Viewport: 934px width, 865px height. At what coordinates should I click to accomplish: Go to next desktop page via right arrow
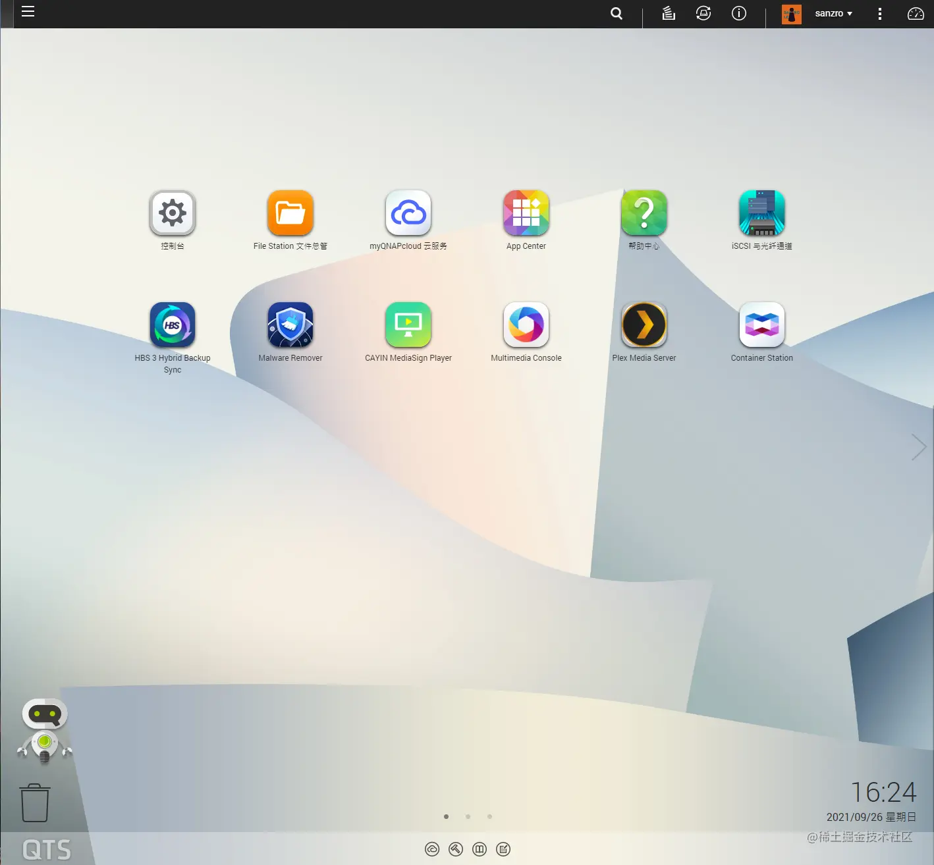(918, 447)
